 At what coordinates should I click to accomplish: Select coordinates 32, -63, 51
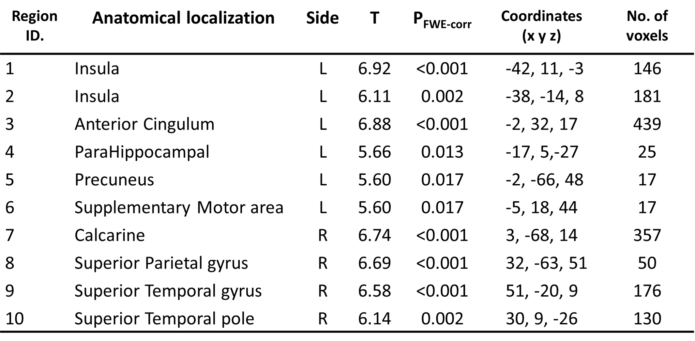click(x=546, y=263)
